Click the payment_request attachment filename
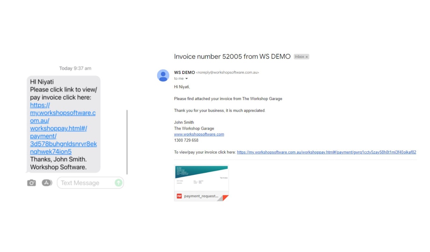The width and height of the screenshot is (430, 252). 201,196
